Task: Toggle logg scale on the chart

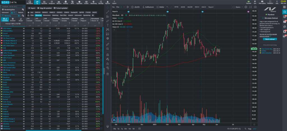Action: point(249,129)
